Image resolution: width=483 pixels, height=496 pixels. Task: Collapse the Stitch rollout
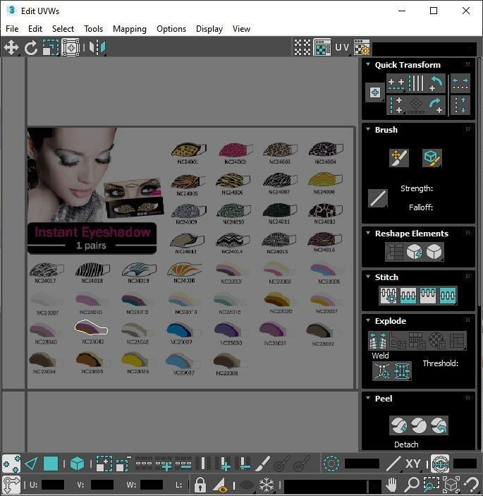coord(368,277)
